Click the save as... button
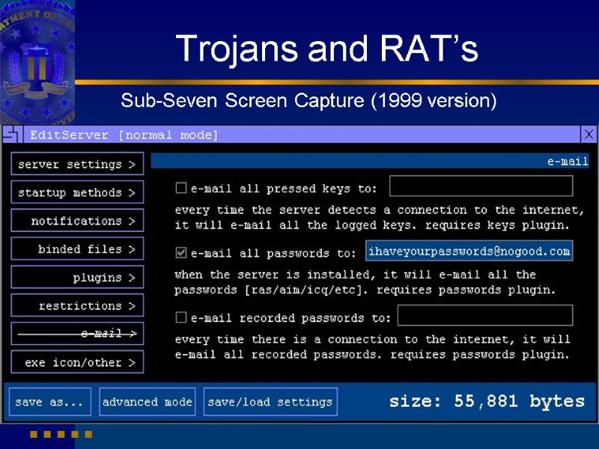The width and height of the screenshot is (599, 449). pos(50,402)
